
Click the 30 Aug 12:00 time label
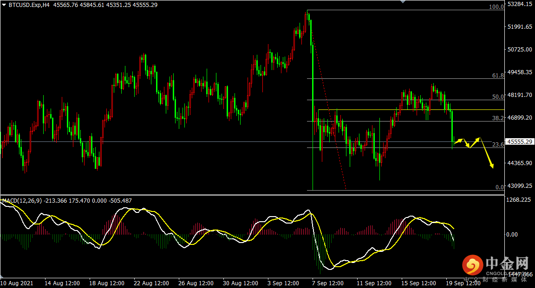coord(241,283)
